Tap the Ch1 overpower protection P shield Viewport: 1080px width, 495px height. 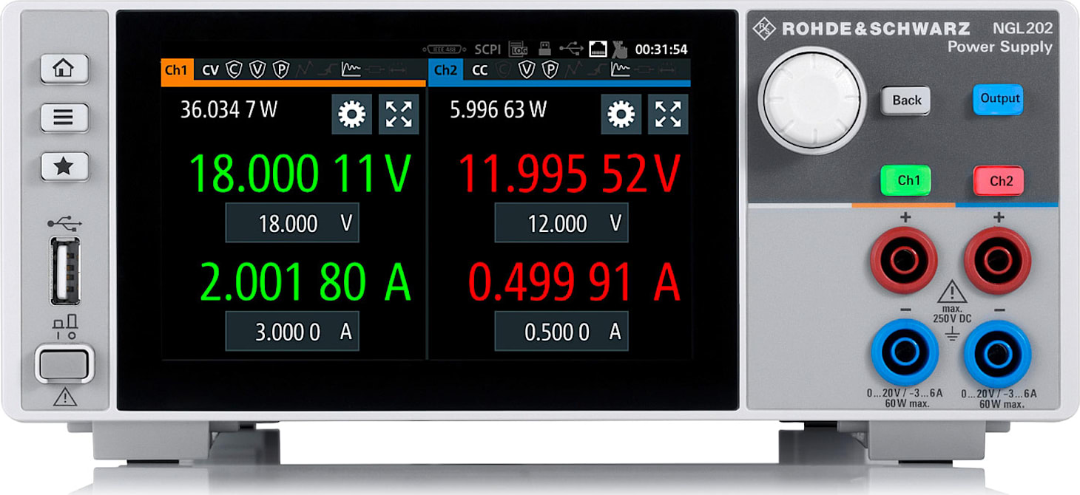tap(281, 70)
